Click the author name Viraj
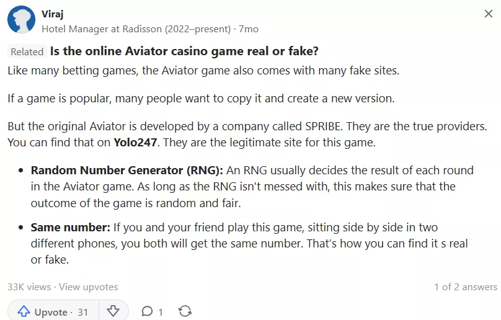The height and width of the screenshot is (320, 501). click(x=53, y=14)
